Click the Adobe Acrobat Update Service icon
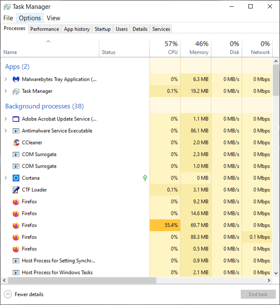Image resolution: width=280 pixels, height=305 pixels. click(x=16, y=119)
